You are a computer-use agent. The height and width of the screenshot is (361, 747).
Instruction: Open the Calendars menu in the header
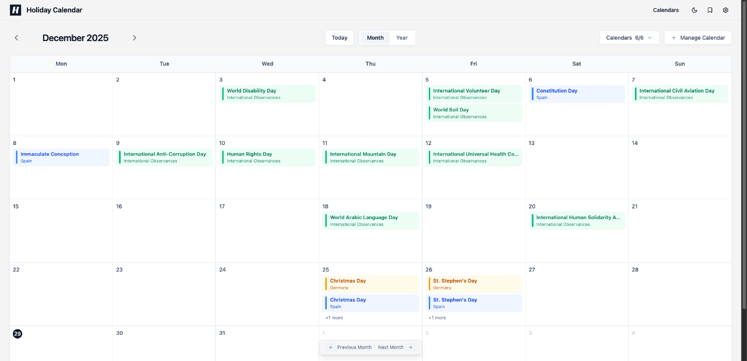click(665, 10)
